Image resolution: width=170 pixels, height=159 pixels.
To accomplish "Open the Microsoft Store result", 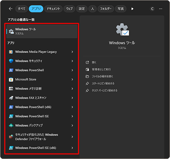I will click(x=26, y=79).
